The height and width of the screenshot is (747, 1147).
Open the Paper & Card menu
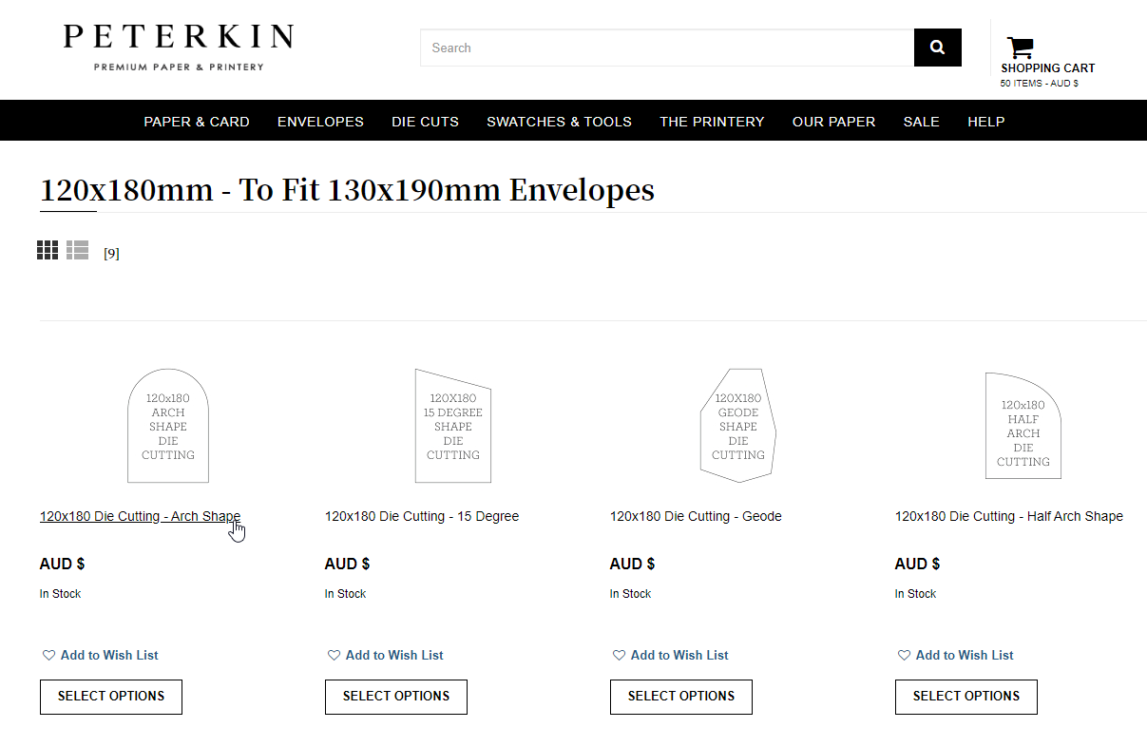[197, 122]
